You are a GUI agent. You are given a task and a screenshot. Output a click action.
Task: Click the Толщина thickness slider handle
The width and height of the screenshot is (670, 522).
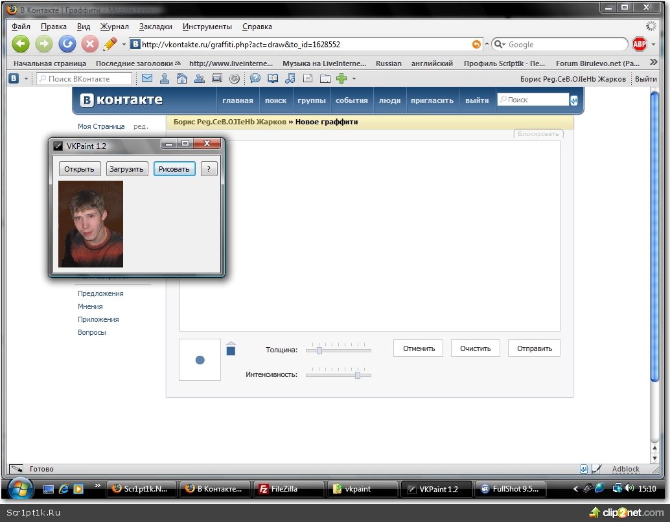(319, 350)
